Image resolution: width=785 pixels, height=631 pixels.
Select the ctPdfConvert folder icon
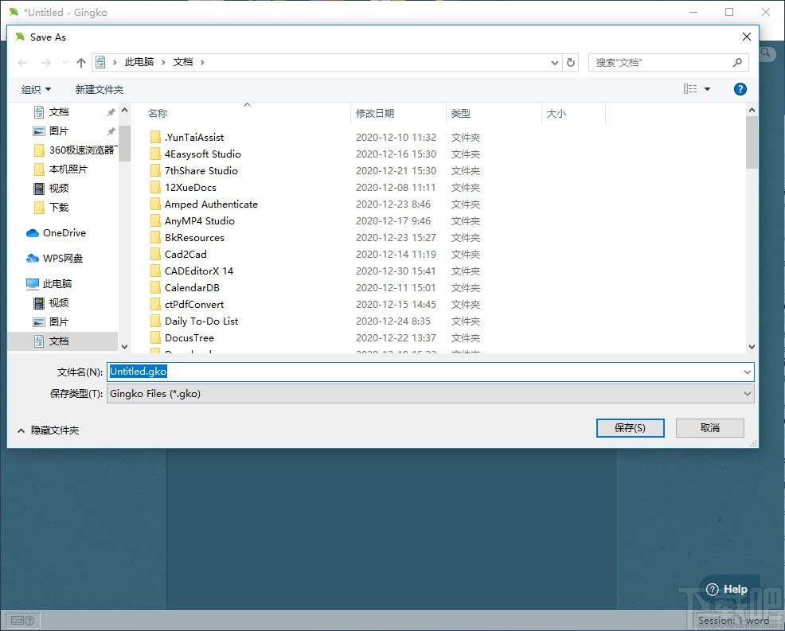156,304
